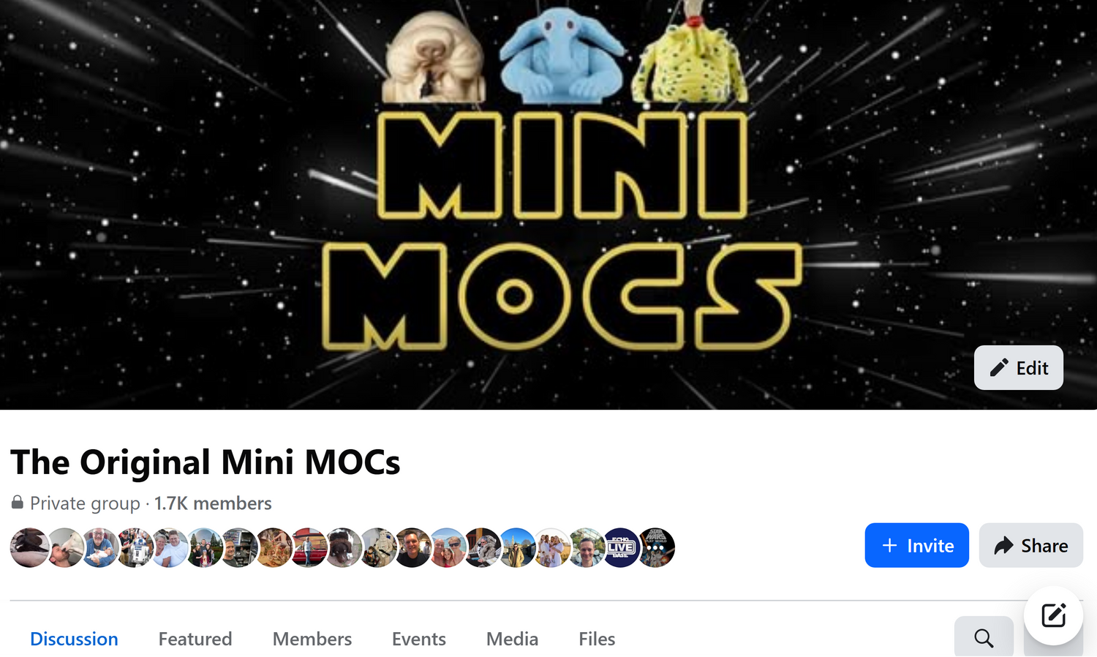Go to the Events tab

[x=419, y=639]
